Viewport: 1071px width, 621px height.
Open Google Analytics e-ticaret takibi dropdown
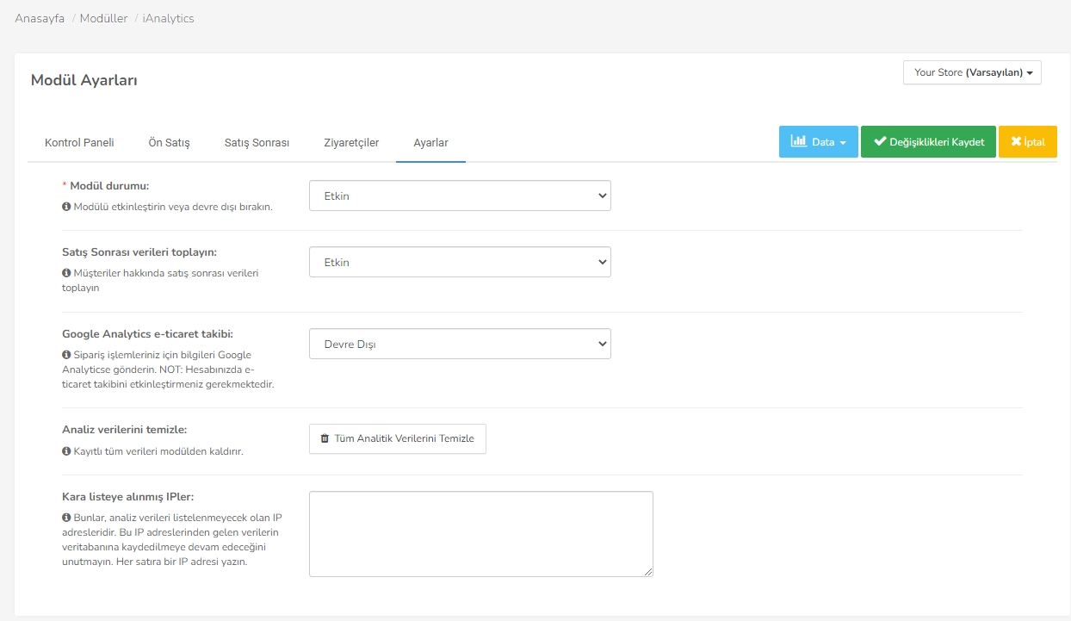click(x=460, y=344)
